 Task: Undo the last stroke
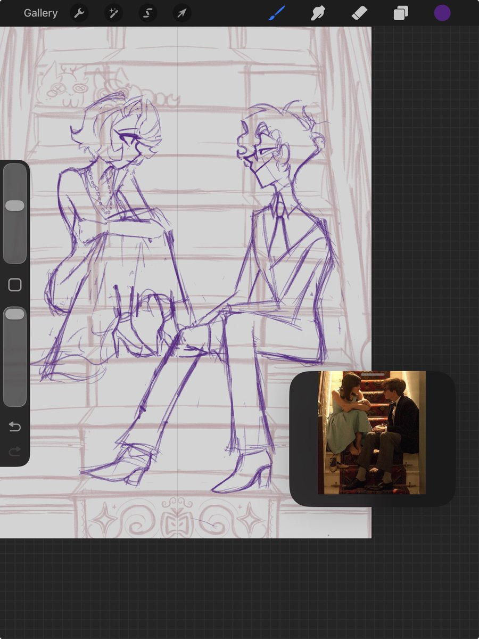pyautogui.click(x=15, y=427)
